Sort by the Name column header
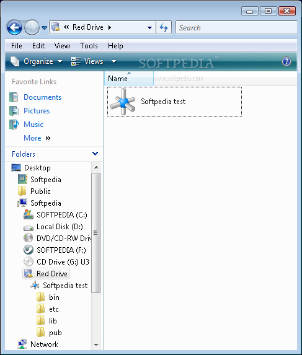The width and height of the screenshot is (302, 355). tap(129, 78)
